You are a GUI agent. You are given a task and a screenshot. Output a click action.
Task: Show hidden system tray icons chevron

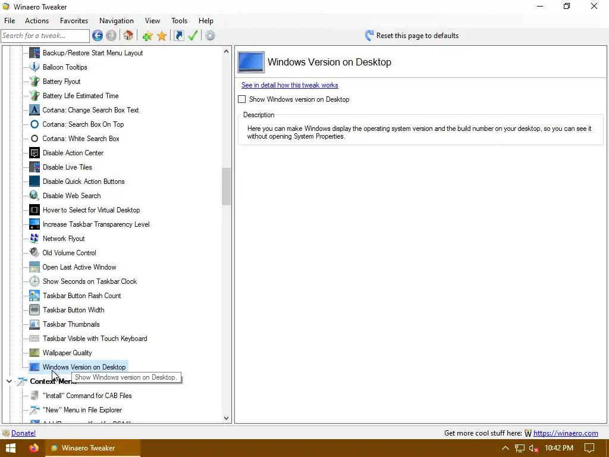pyautogui.click(x=506, y=448)
